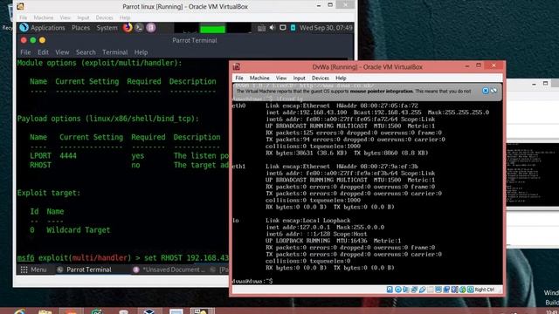
Task: Click the inet addr 192.168.43.100 text
Action: coord(307,113)
